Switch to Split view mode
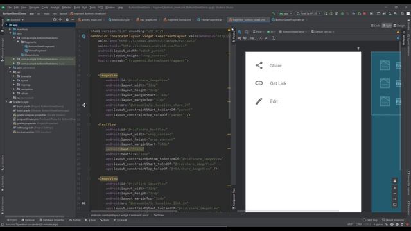Image resolution: width=411 pixels, height=231 pixels. tap(387, 26)
